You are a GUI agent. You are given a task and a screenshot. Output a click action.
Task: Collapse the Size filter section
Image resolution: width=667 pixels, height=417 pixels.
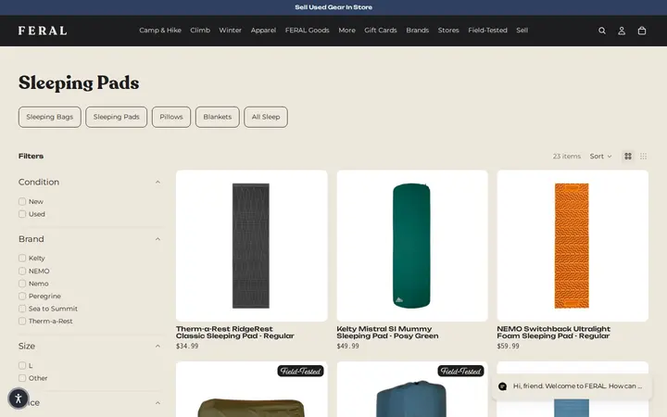(x=157, y=347)
